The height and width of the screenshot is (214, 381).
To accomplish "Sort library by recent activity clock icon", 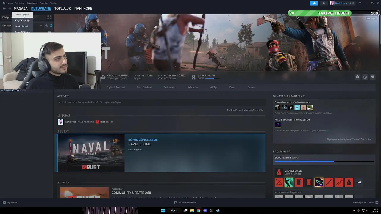I will pyautogui.click(x=46, y=26).
